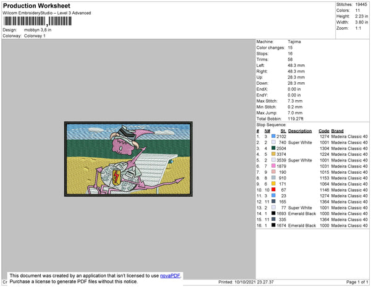Pick the white swatch in stop 5

(273, 160)
